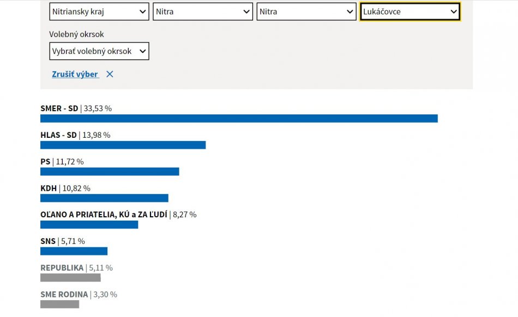This screenshot has height=317, width=518.
Task: Click the OĽANO A PRIATELIA result bar
Action: 89,224
